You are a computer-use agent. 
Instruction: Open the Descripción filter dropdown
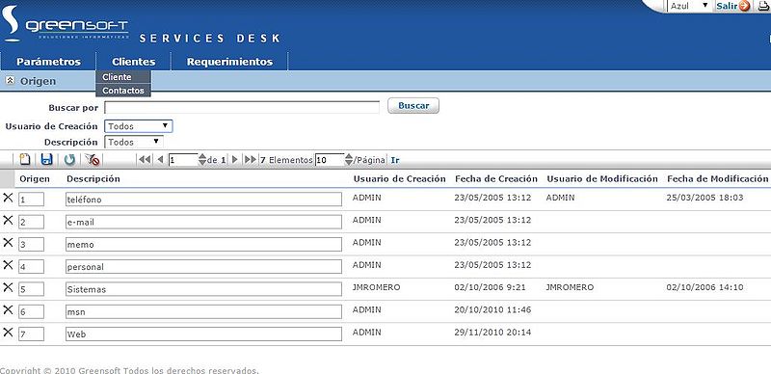point(134,142)
